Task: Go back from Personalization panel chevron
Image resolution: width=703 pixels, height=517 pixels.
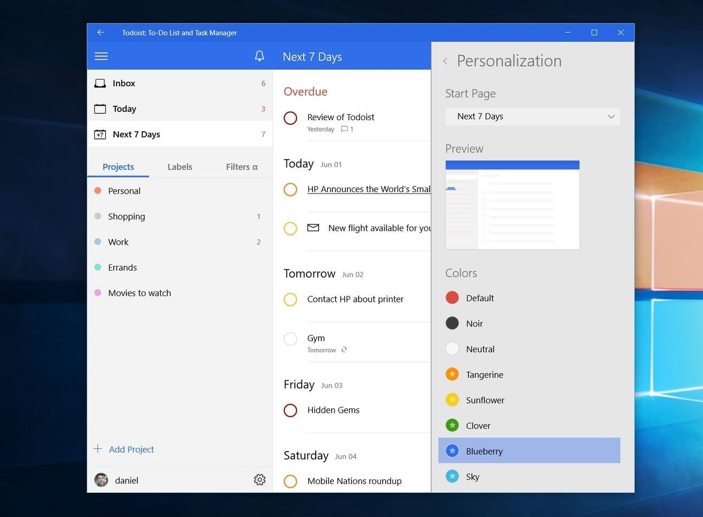Action: pos(445,61)
